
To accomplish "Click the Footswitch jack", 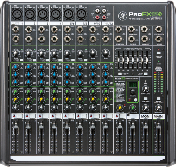I will pyautogui.click(x=158, y=29).
